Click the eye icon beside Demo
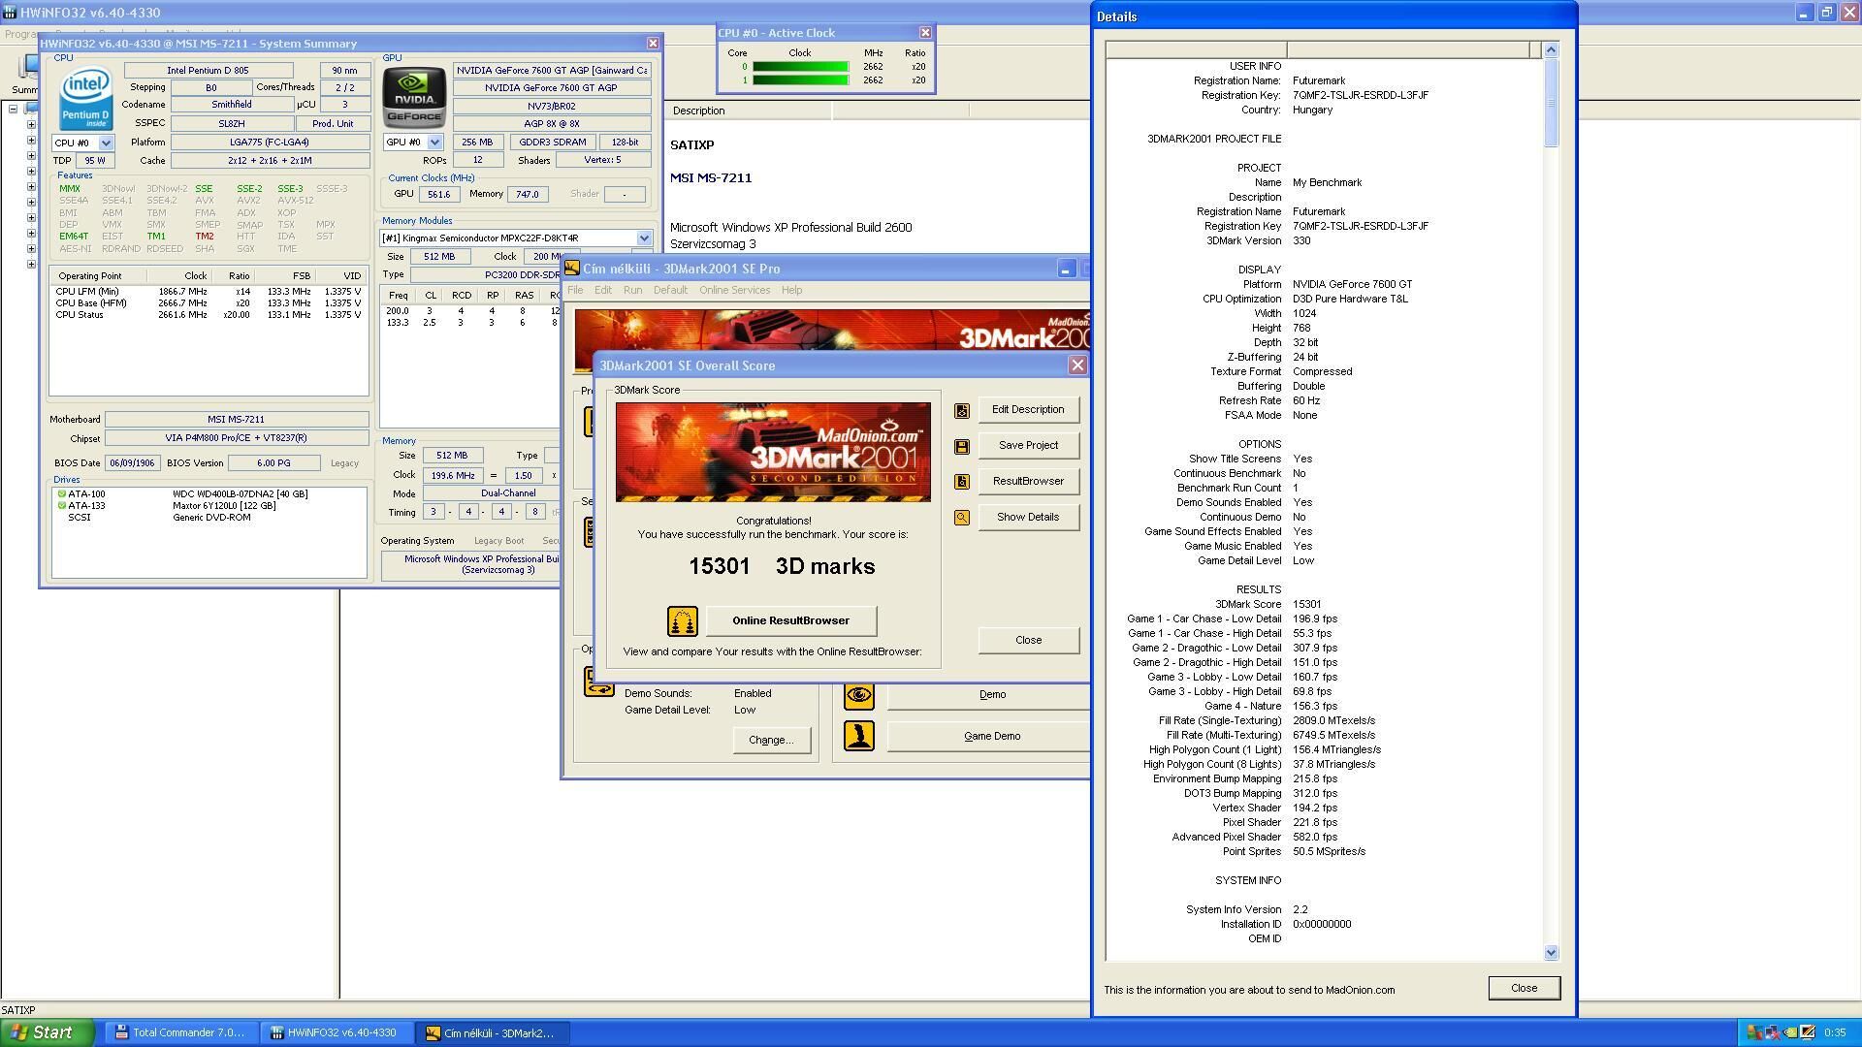 click(858, 695)
